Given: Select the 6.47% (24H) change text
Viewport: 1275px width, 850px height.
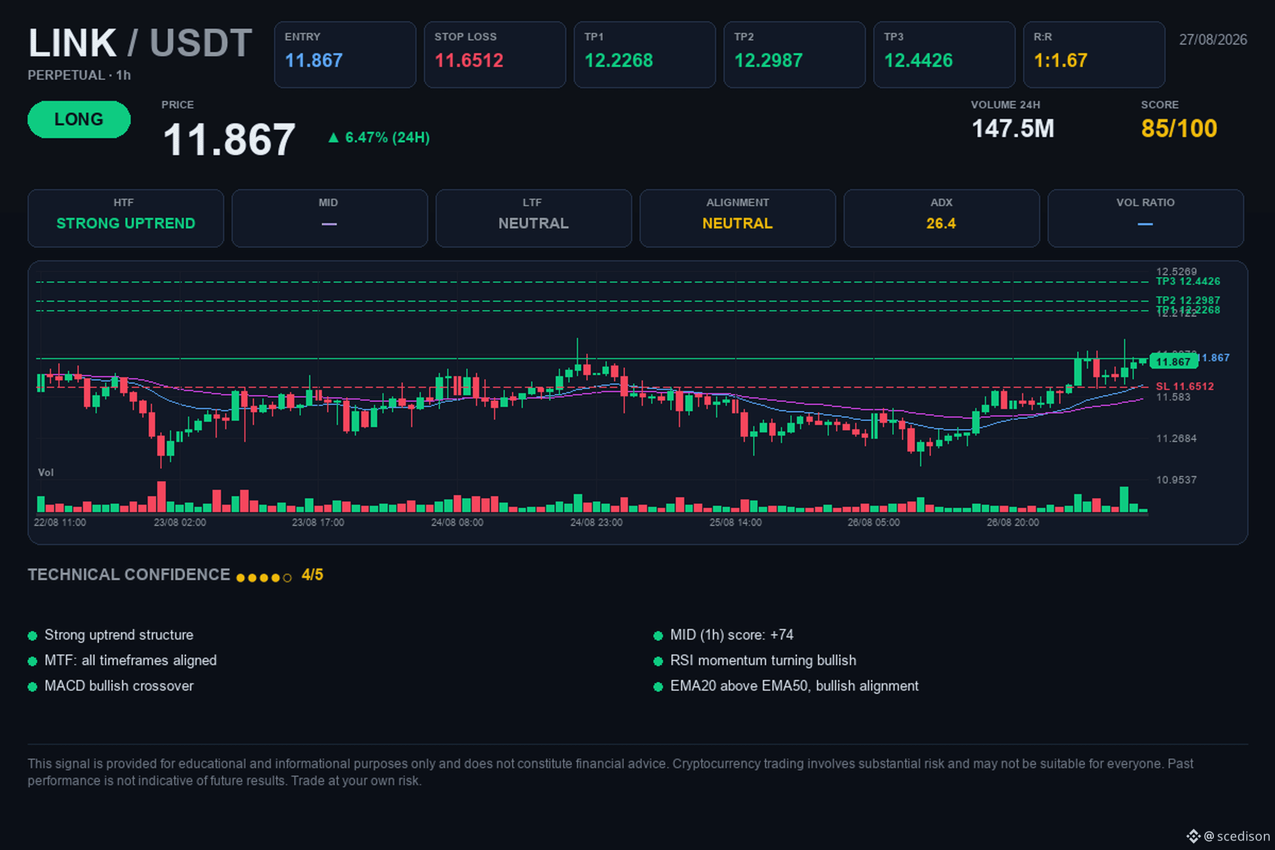Looking at the screenshot, I should tap(388, 138).
